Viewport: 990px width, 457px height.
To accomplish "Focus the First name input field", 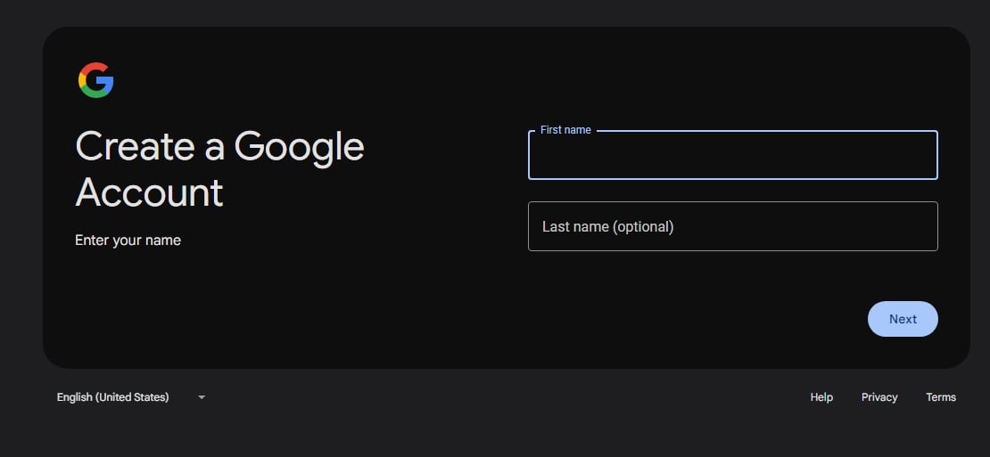I will pos(732,155).
